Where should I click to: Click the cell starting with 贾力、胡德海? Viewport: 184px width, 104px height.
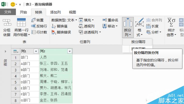pos(56,88)
